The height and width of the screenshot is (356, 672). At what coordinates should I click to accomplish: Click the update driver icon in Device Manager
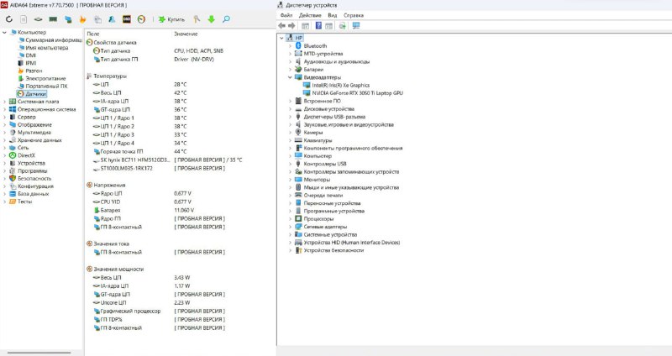[343, 26]
